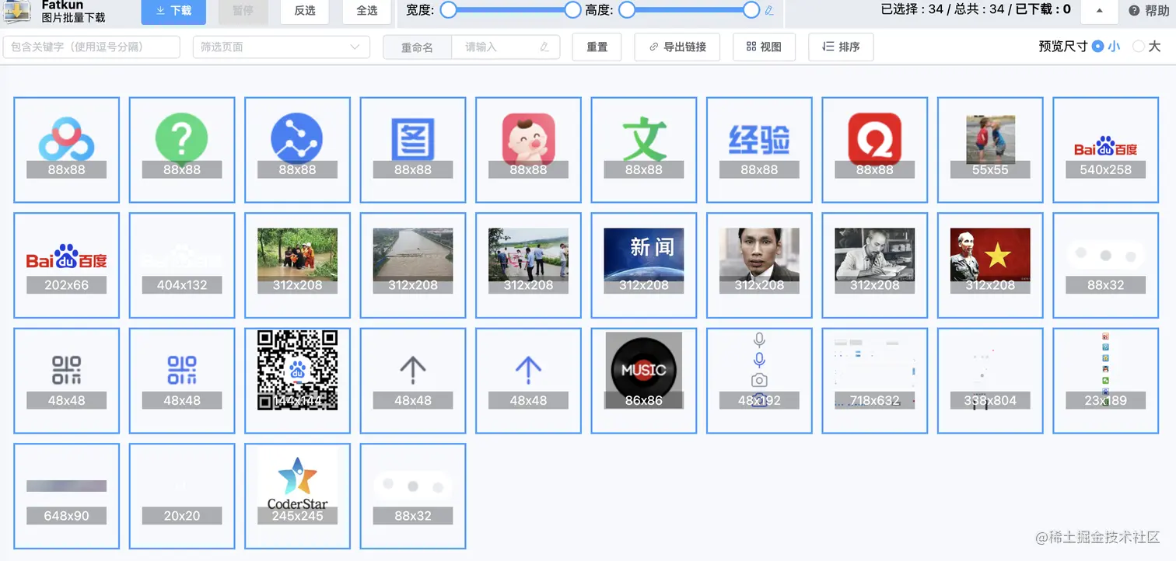This screenshot has width=1176, height=561.
Task: Select the blue graph nodes icon thumbnail
Action: (x=297, y=150)
